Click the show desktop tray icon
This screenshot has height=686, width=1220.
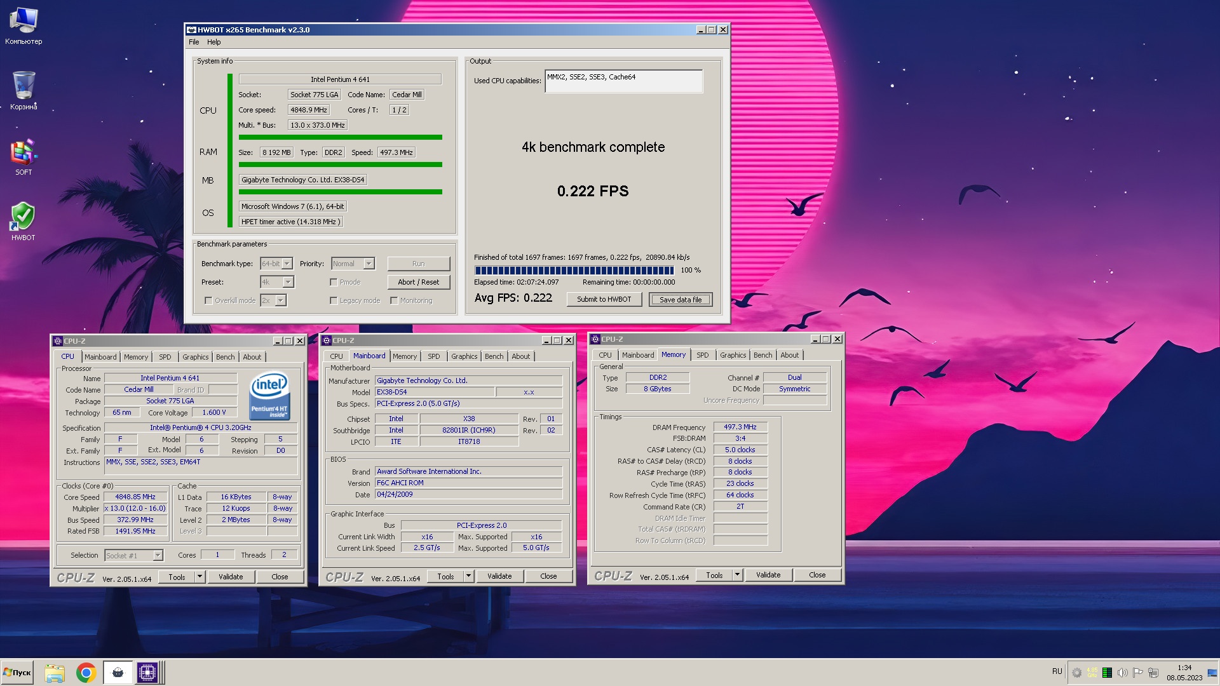[x=1212, y=673]
